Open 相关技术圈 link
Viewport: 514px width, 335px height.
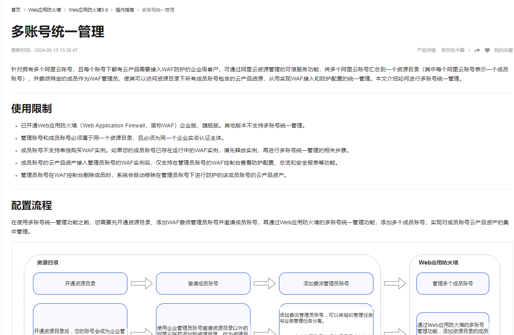[x=452, y=50]
